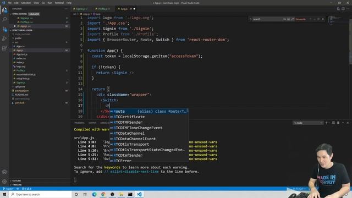This screenshot has height=198, width=352.
Task: Open package.json in the file tree
Action: tap(22, 91)
